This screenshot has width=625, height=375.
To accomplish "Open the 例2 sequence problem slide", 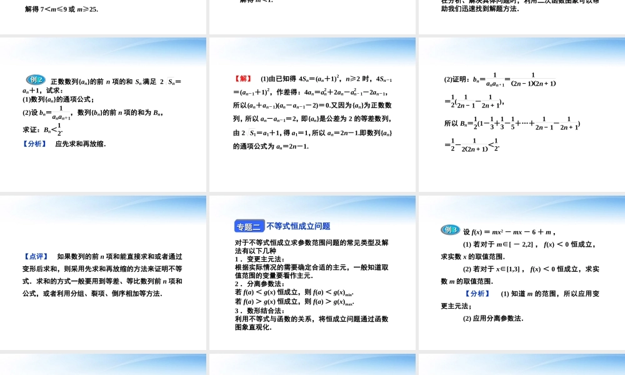I will 103,115.
